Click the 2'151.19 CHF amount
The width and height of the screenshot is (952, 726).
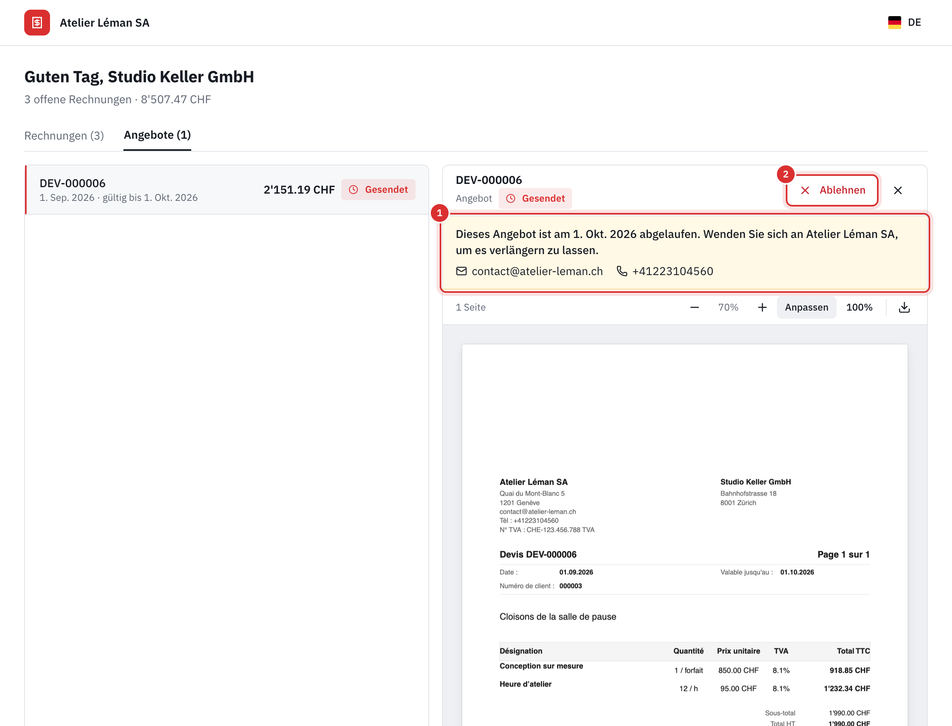(299, 190)
